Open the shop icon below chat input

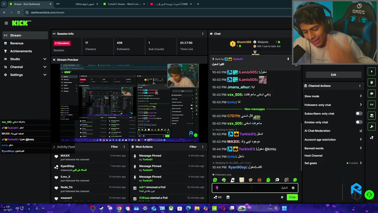click(228, 197)
